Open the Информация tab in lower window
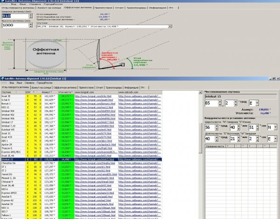This screenshot has height=219, width=280. coord(131,88)
